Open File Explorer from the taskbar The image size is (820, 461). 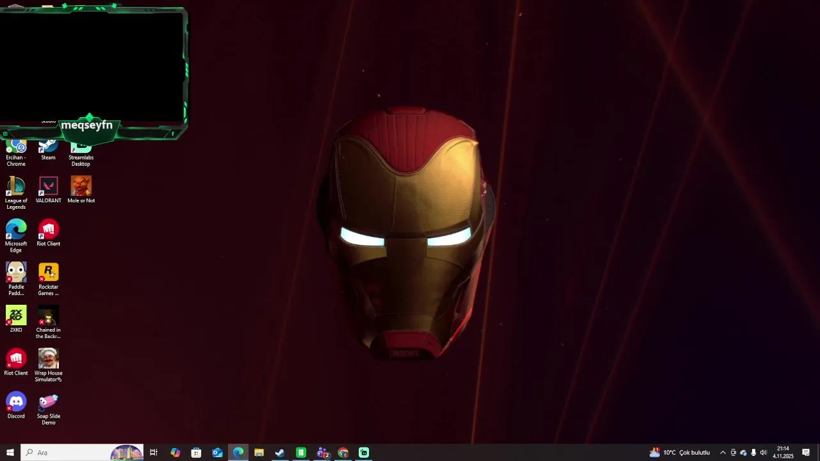pos(259,453)
